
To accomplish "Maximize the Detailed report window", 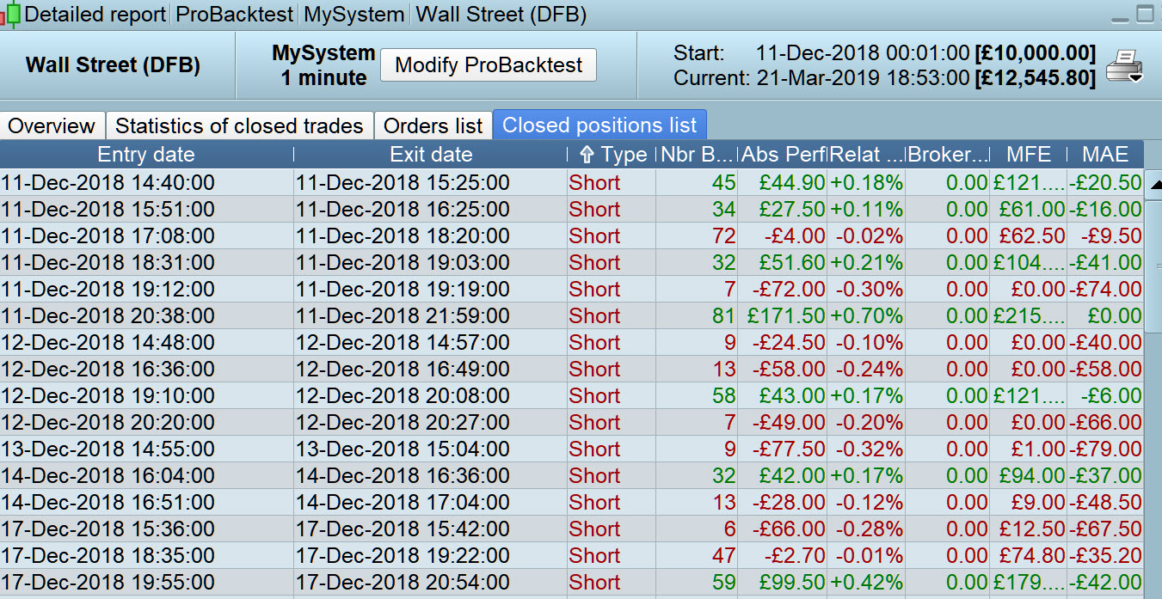I will [1145, 15].
